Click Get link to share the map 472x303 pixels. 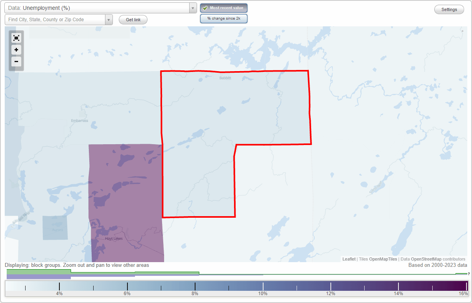coord(133,19)
